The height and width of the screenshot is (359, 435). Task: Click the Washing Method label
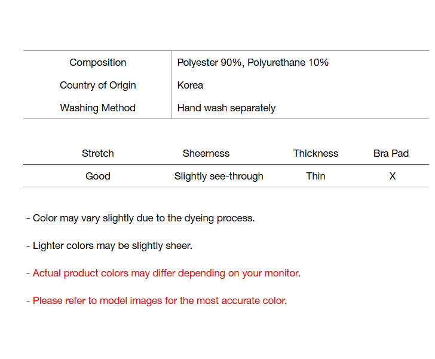[97, 108]
